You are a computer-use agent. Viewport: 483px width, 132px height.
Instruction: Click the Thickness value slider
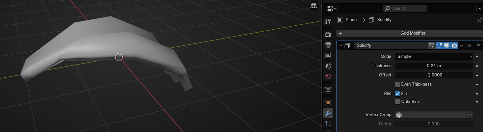[x=434, y=66]
